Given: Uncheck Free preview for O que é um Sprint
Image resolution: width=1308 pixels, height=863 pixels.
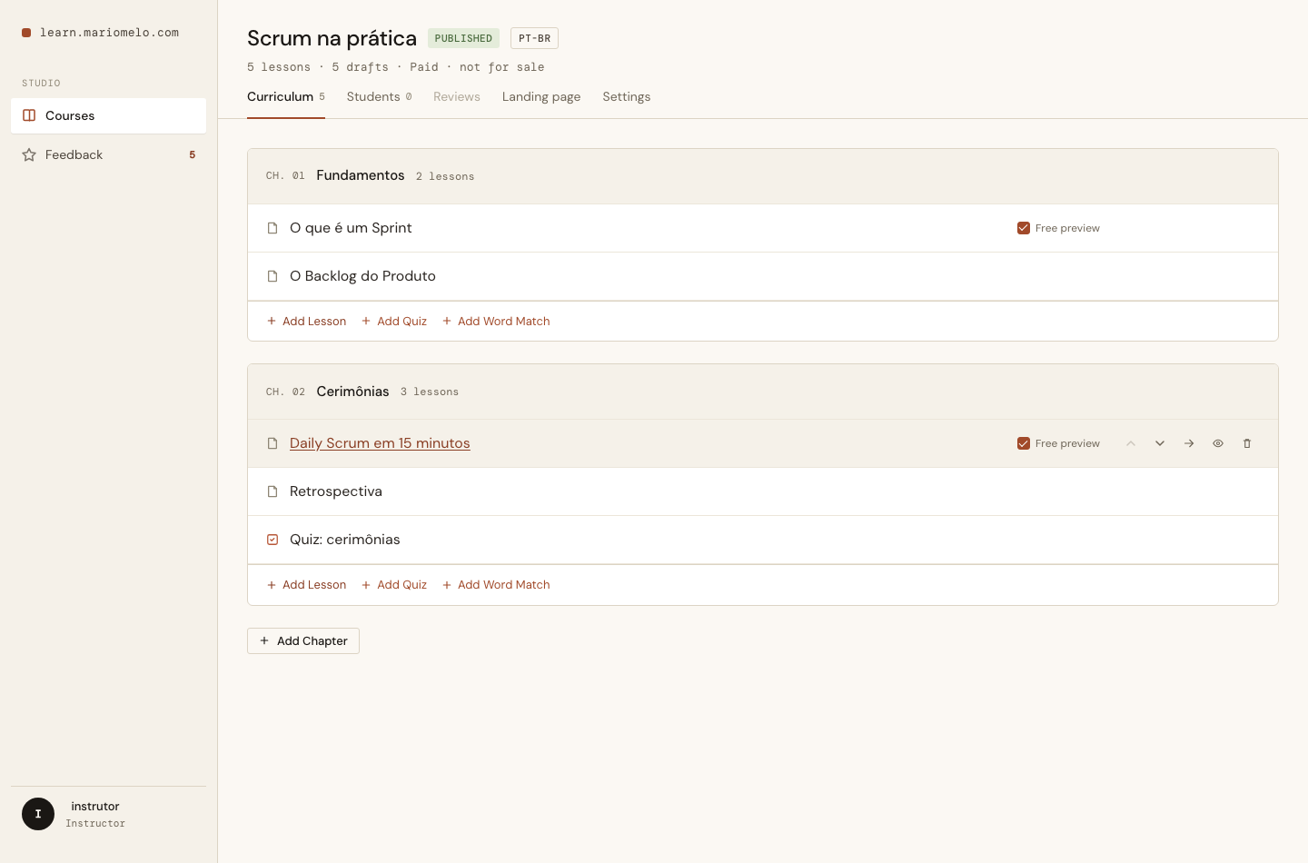Looking at the screenshot, I should pyautogui.click(x=1024, y=228).
